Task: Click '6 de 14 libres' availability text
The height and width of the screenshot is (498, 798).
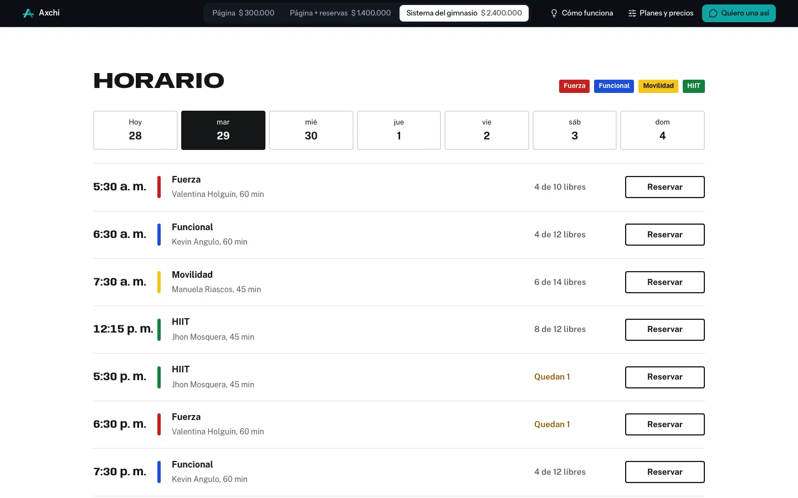Action: coord(560,282)
